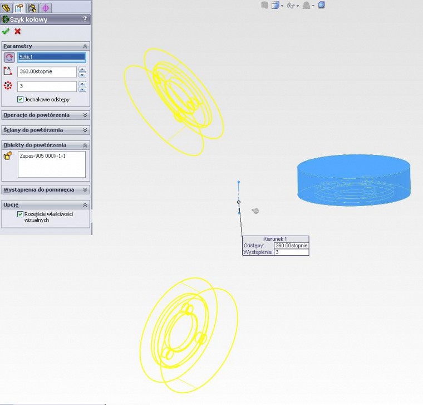Image resolution: width=423 pixels, height=405 pixels.
Task: Click the lower yellow pattern preview instance
Action: [x=189, y=335]
